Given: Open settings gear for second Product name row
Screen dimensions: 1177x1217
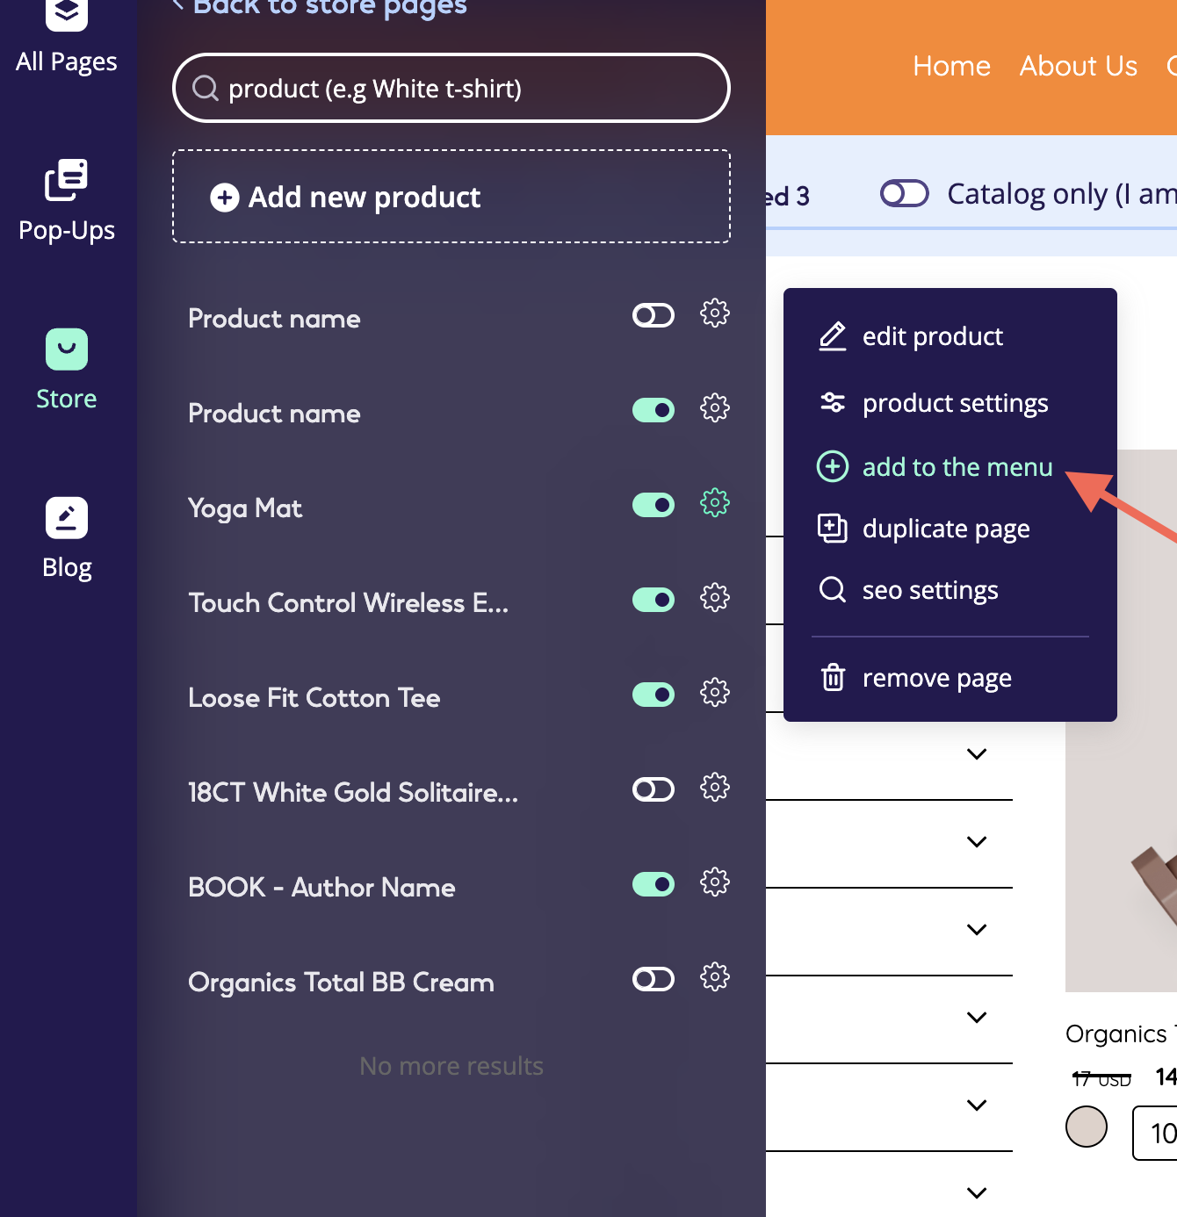Looking at the screenshot, I should pyautogui.click(x=715, y=408).
